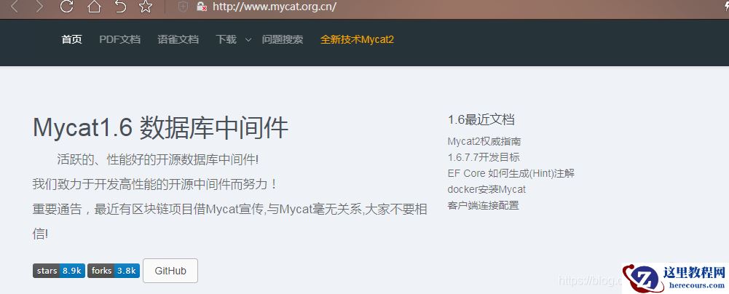
Task: Focus the address bar showing www.mycat.org.cn
Action: point(275,7)
